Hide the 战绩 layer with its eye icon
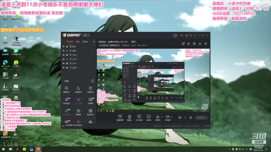 [x=64, y=51]
